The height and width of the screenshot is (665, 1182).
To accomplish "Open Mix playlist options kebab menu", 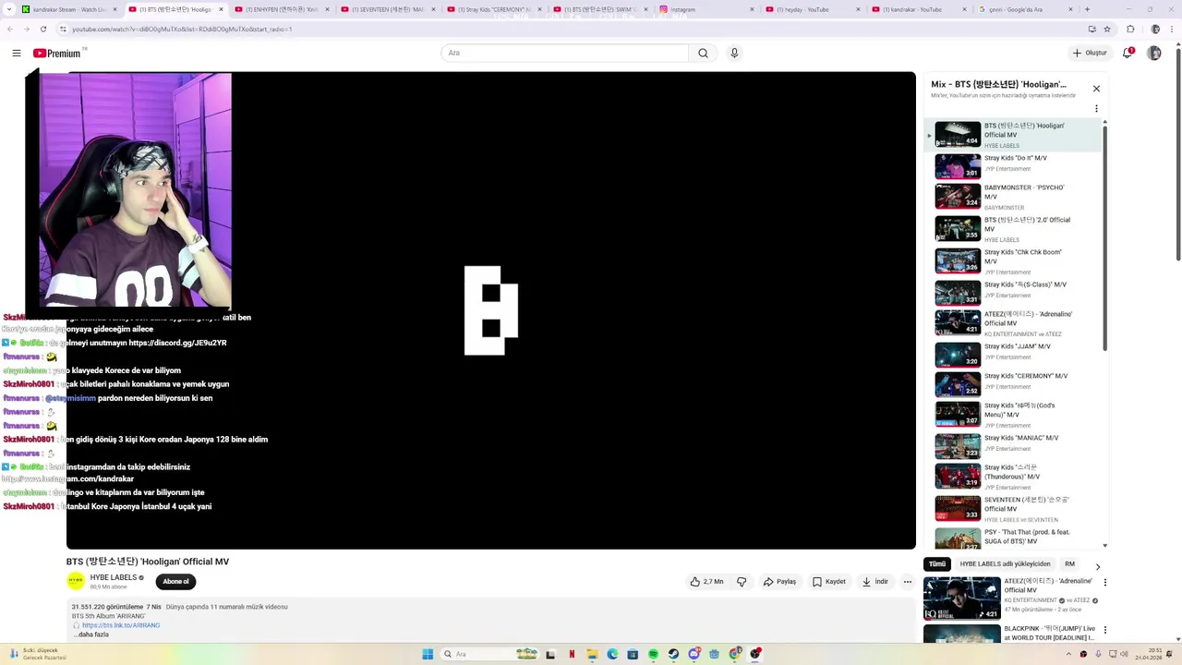I will click(1096, 108).
